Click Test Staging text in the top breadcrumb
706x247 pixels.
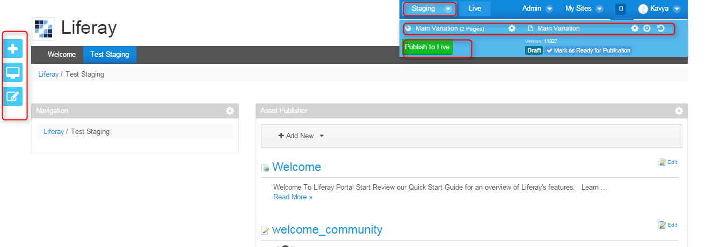click(x=85, y=74)
